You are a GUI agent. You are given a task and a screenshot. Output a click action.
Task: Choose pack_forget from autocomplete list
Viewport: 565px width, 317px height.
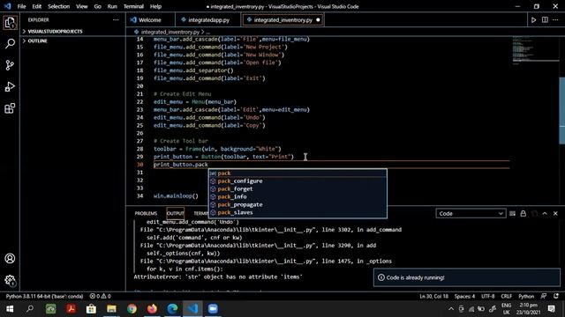(x=298, y=189)
